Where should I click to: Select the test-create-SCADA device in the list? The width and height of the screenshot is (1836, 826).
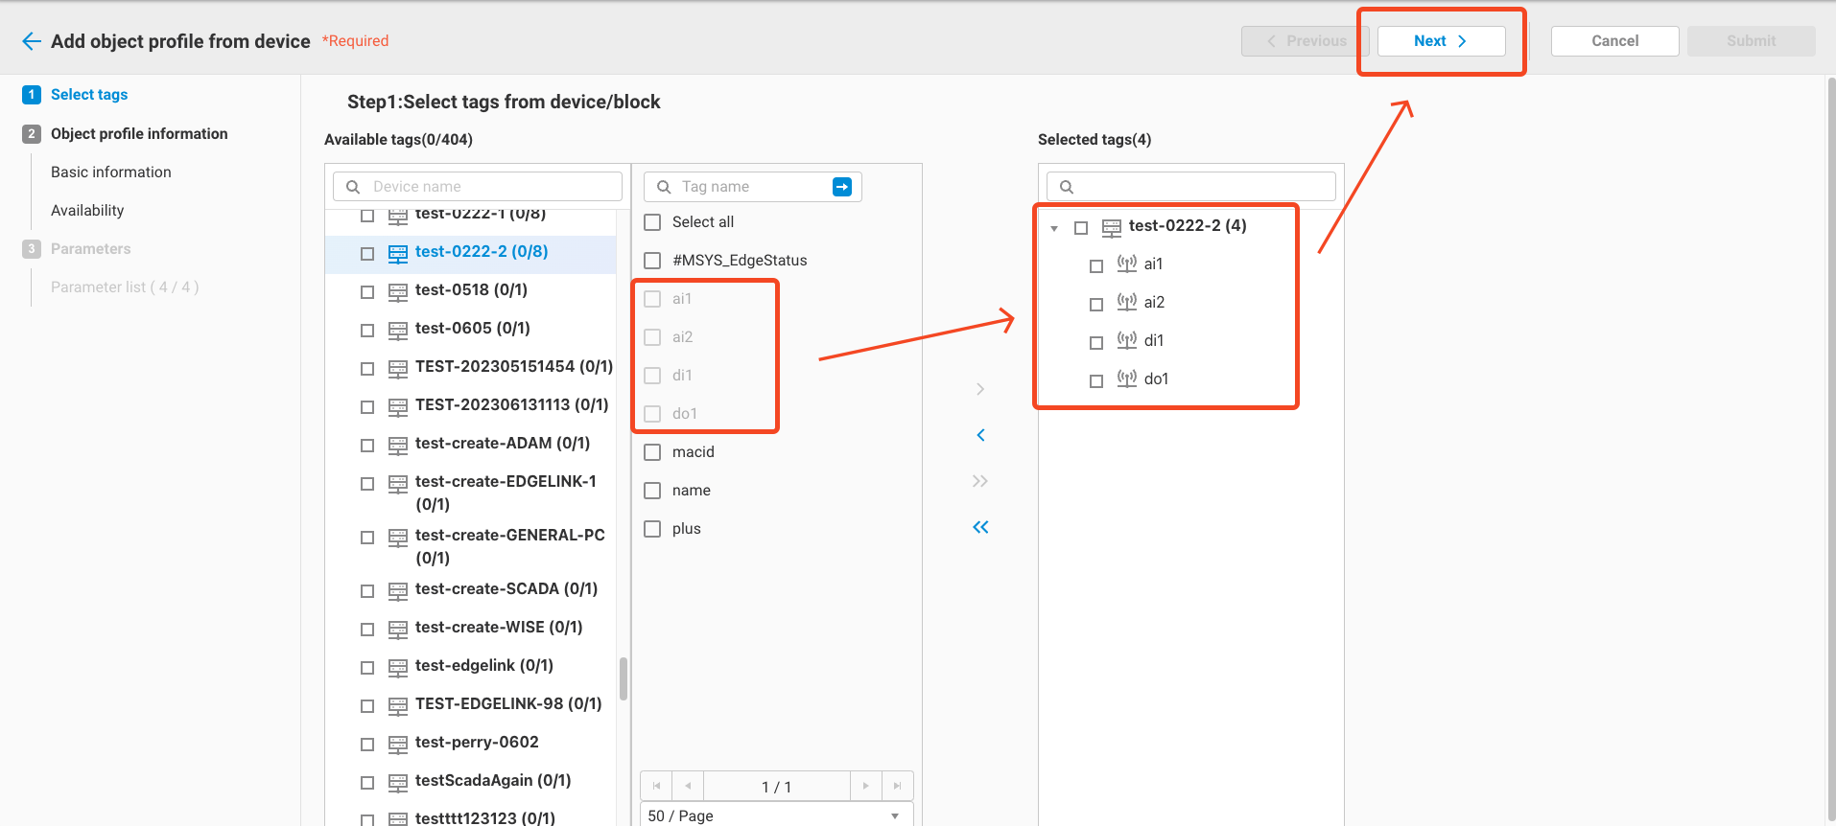[x=506, y=589]
